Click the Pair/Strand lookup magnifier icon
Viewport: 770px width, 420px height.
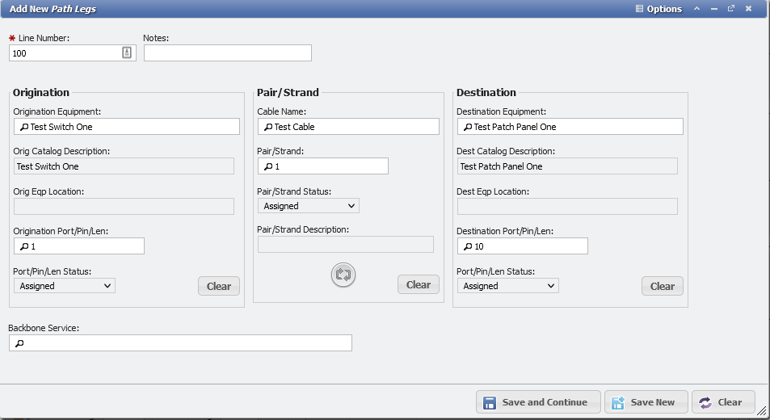point(267,166)
